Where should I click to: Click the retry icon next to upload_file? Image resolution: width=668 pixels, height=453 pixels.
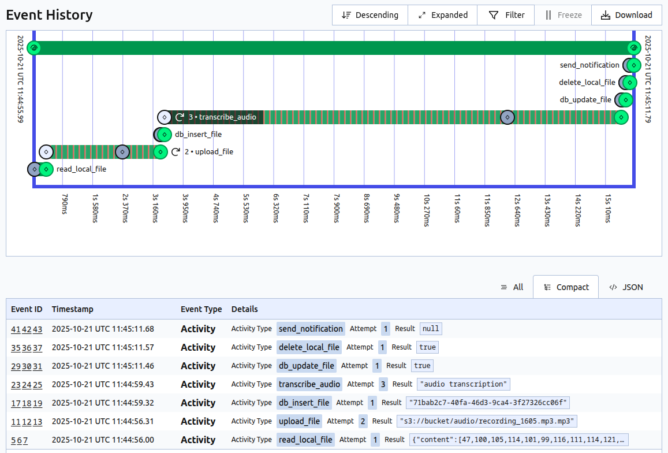tap(176, 151)
